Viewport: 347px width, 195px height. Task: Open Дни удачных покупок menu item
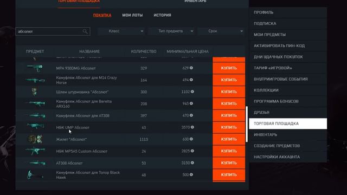click(x=288, y=57)
